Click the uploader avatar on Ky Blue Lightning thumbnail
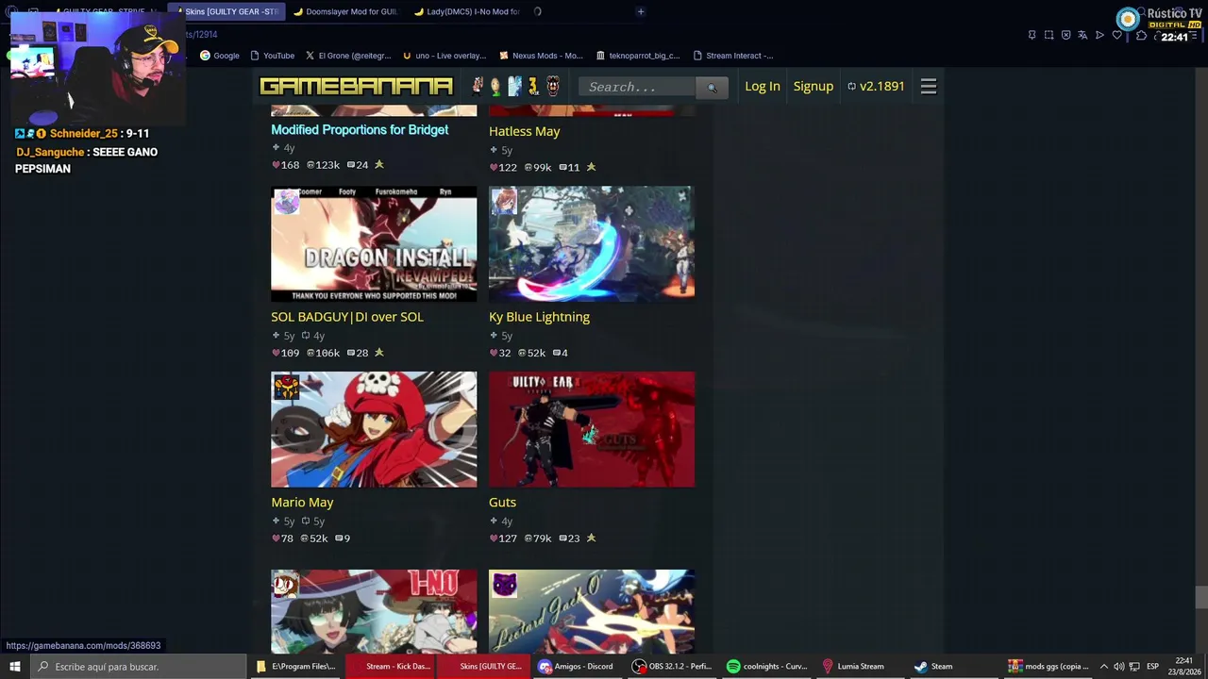1208x679 pixels. click(504, 201)
